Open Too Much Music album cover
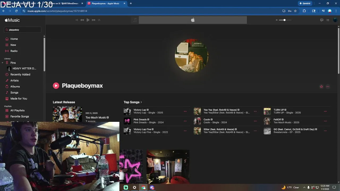The image size is (340, 191). (x=67, y=114)
